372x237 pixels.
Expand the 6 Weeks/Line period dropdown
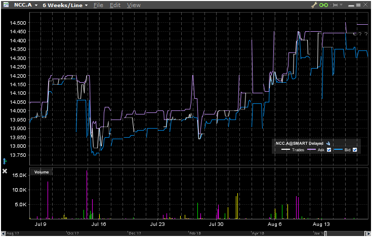(x=65, y=5)
